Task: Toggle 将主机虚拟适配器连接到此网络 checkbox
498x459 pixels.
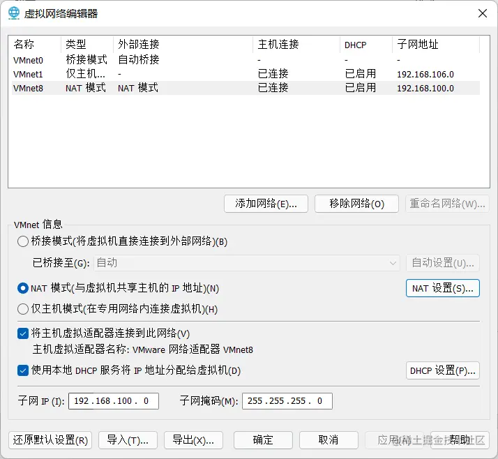Action: pyautogui.click(x=23, y=333)
